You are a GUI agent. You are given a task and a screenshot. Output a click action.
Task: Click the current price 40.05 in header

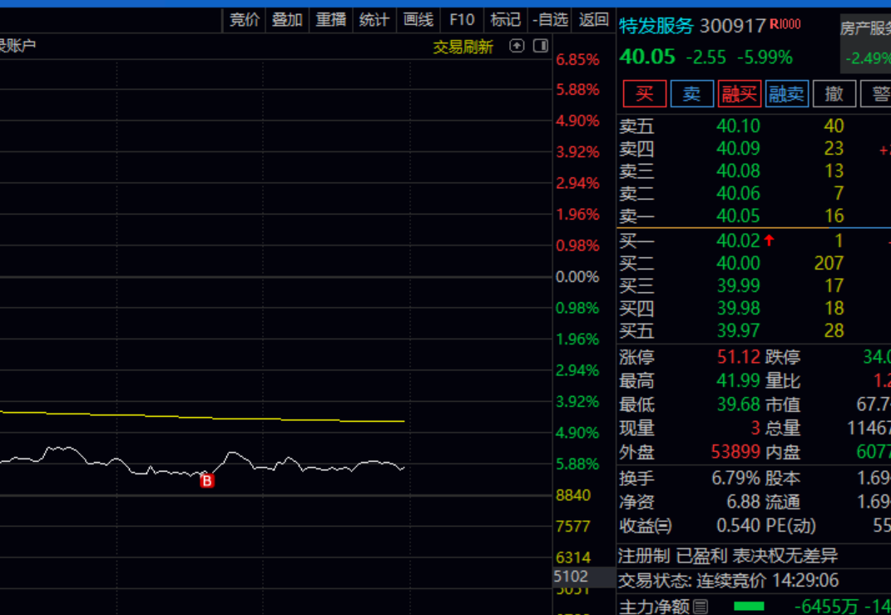point(647,57)
